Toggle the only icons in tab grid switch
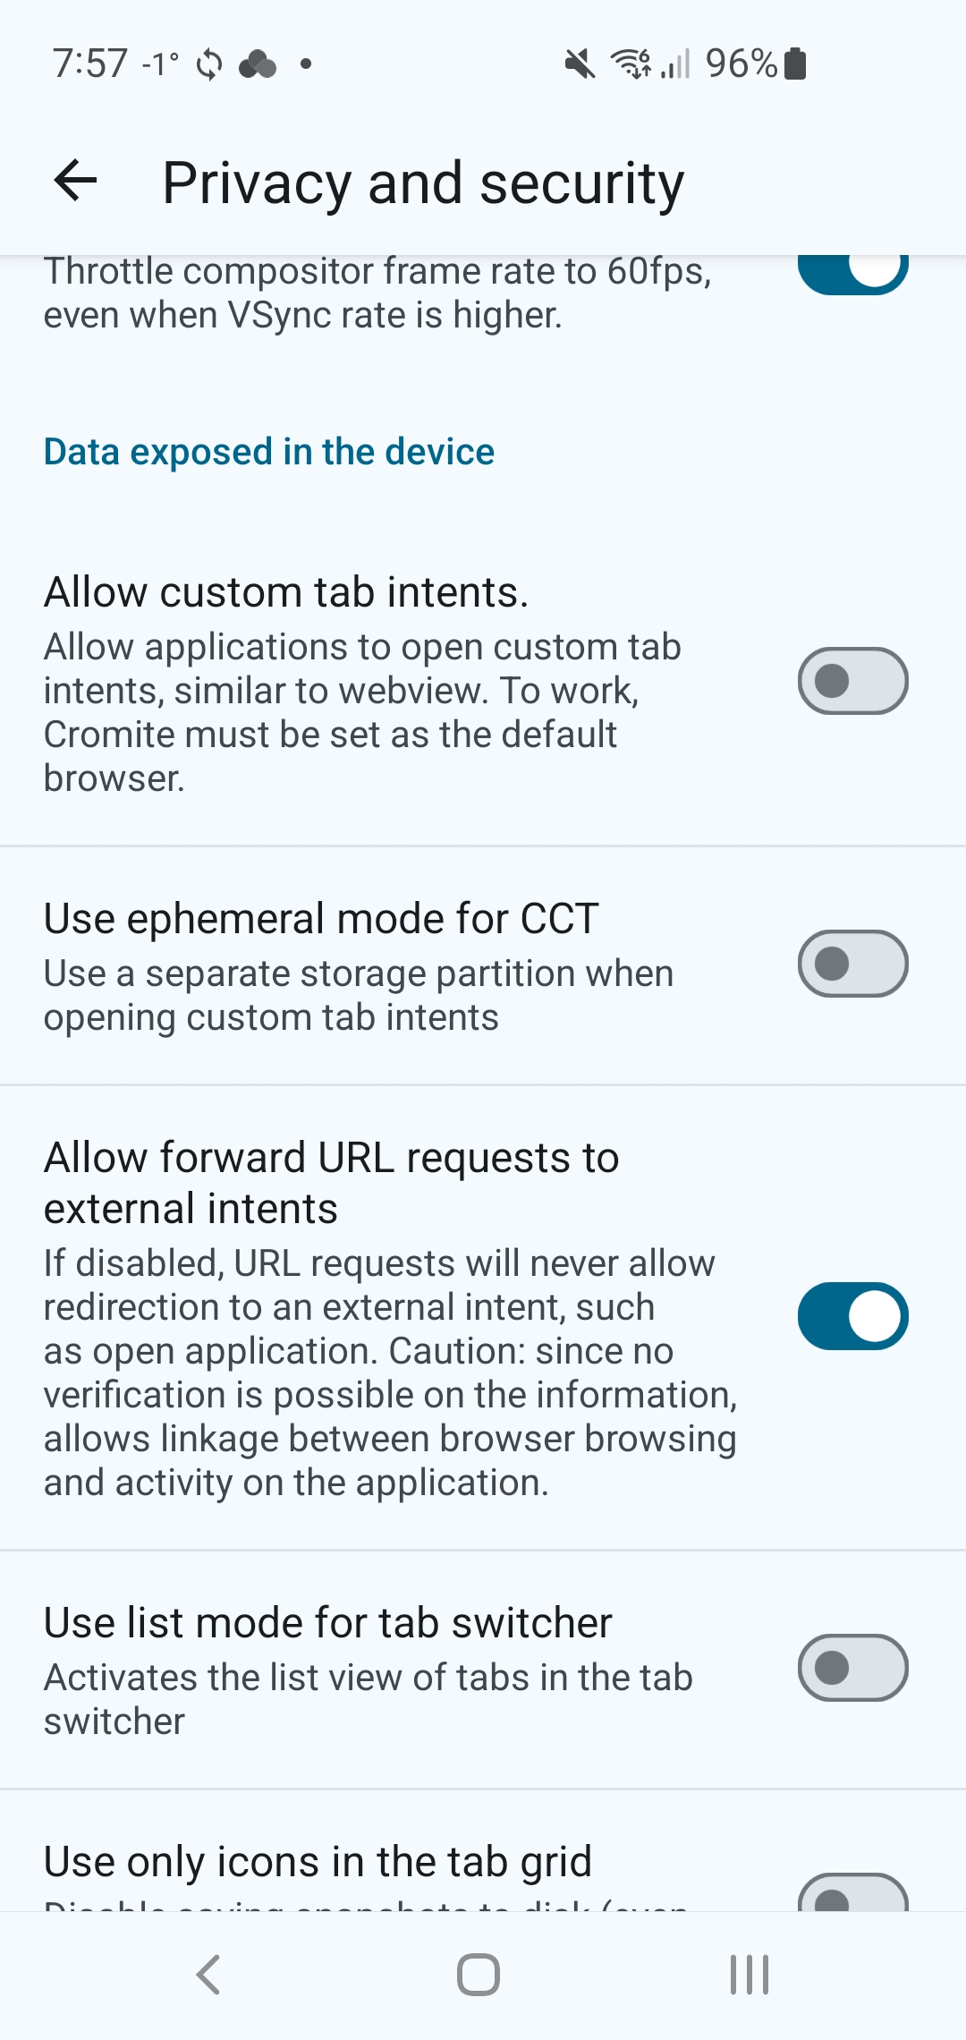Image resolution: width=966 pixels, height=2040 pixels. [x=852, y=1893]
